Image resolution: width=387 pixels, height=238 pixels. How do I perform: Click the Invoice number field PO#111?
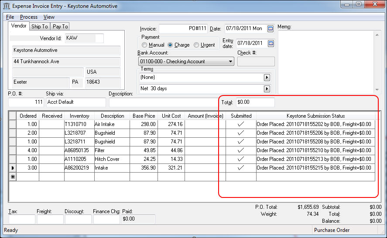pos(183,29)
